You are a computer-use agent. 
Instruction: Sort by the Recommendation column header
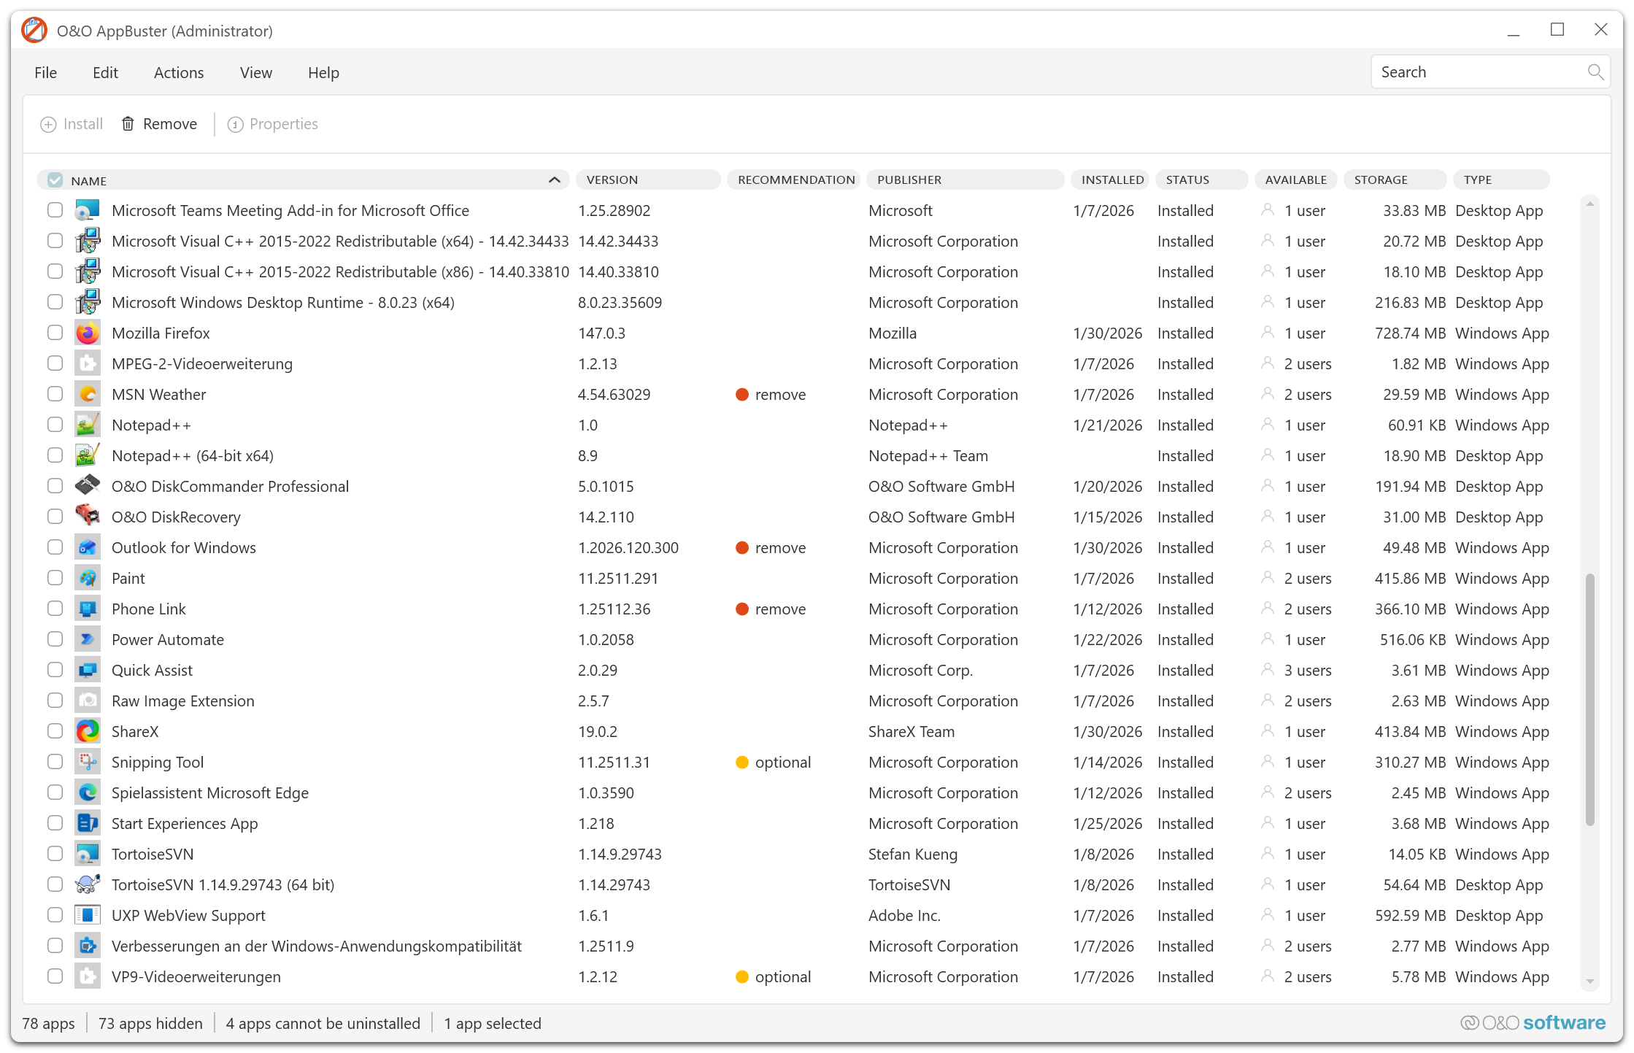click(x=795, y=180)
